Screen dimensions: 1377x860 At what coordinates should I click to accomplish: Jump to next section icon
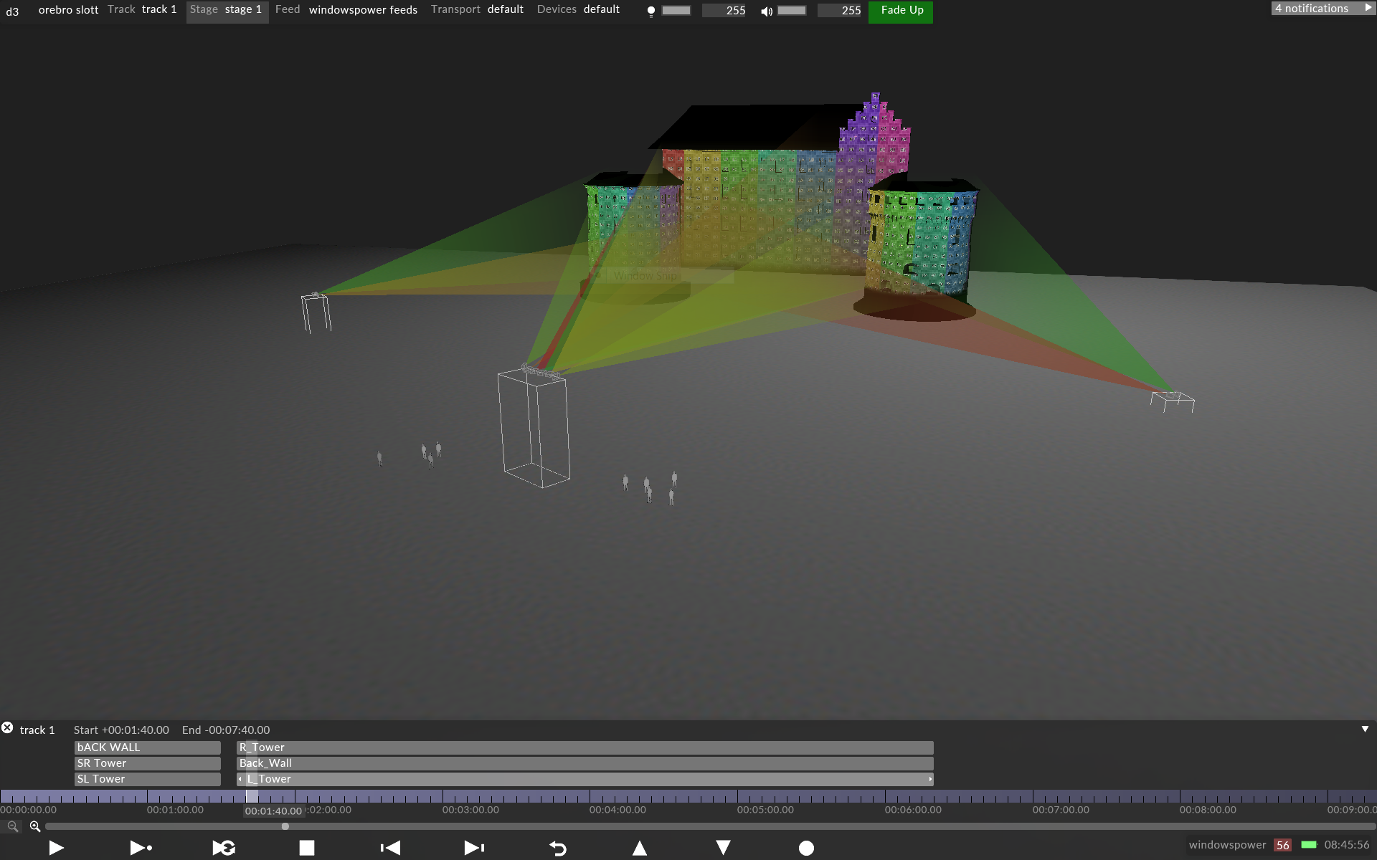click(x=474, y=848)
